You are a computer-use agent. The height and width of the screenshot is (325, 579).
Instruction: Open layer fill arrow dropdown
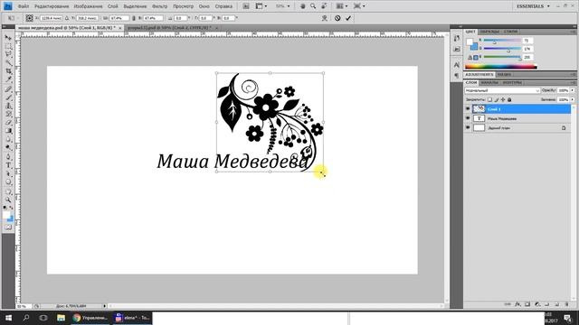click(573, 99)
